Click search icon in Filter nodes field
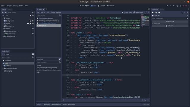190x107 pixels. tap(33, 12)
